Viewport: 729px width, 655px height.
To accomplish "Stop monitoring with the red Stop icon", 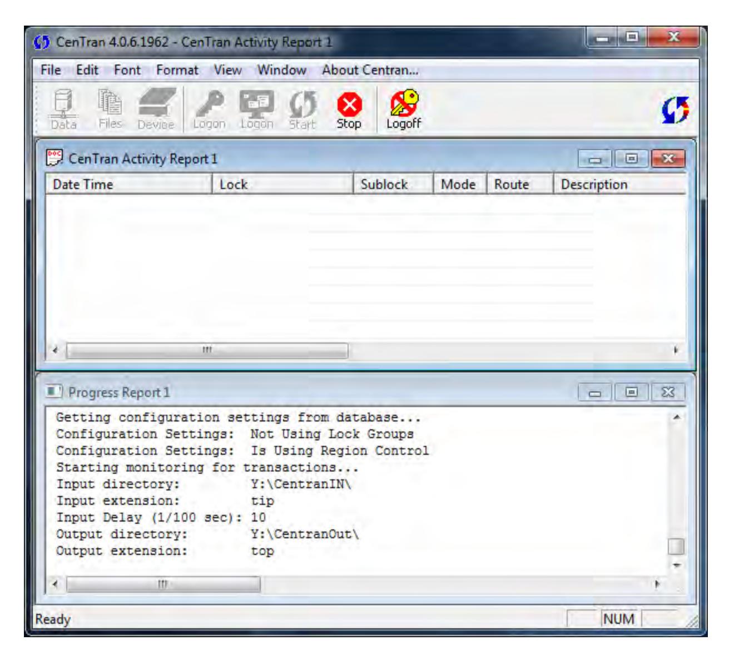I will (349, 110).
